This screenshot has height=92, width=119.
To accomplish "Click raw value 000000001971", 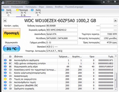I will coord(106,60).
